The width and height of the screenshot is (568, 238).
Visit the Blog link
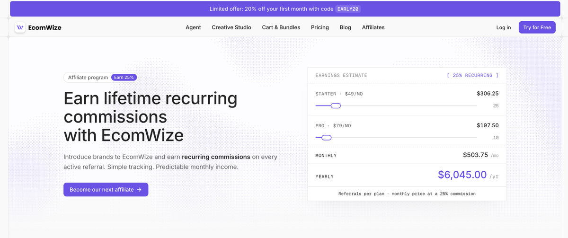[346, 27]
